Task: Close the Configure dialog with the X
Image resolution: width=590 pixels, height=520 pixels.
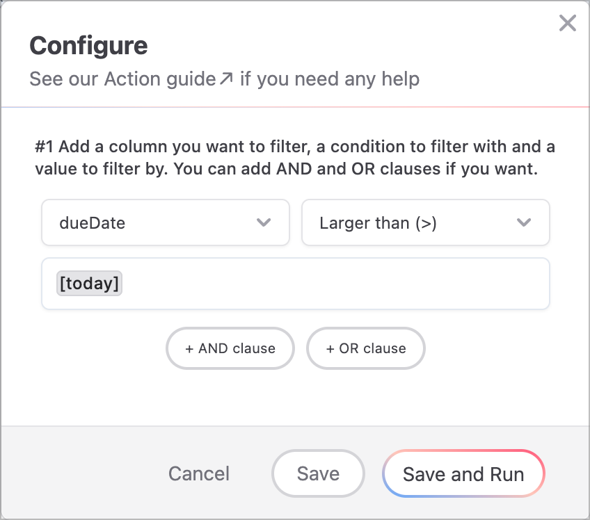Action: pyautogui.click(x=568, y=24)
